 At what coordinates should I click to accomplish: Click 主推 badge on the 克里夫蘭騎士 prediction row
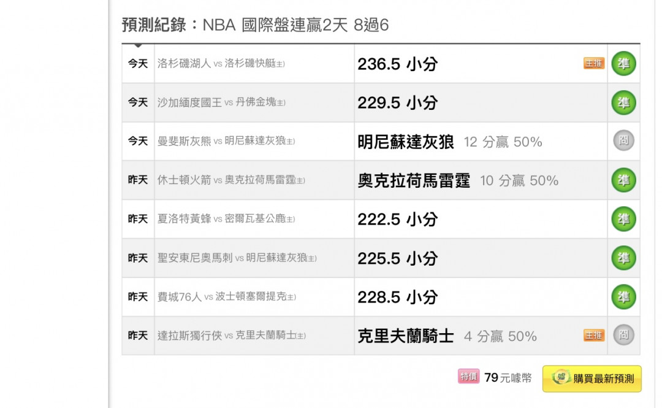tap(593, 335)
